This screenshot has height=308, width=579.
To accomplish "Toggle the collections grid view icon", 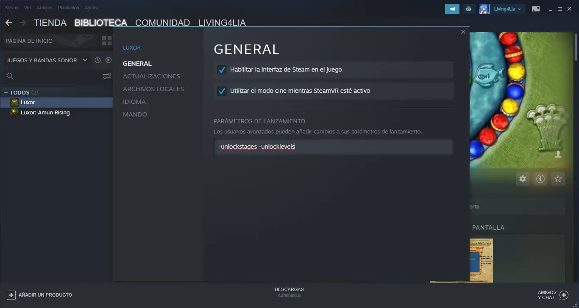I will point(107,41).
